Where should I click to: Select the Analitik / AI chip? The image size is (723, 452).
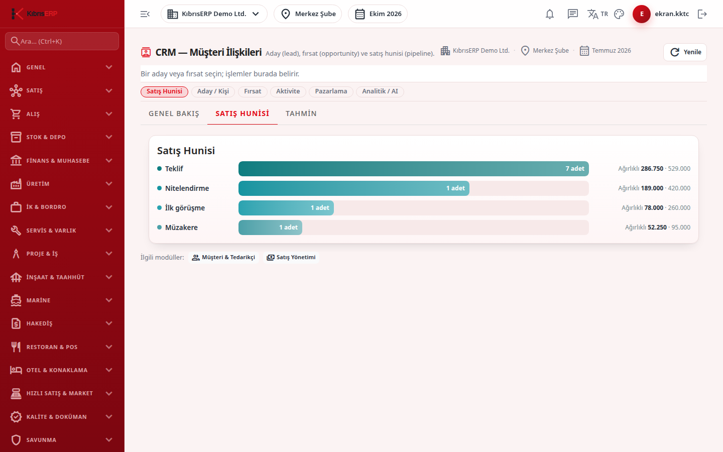click(380, 91)
